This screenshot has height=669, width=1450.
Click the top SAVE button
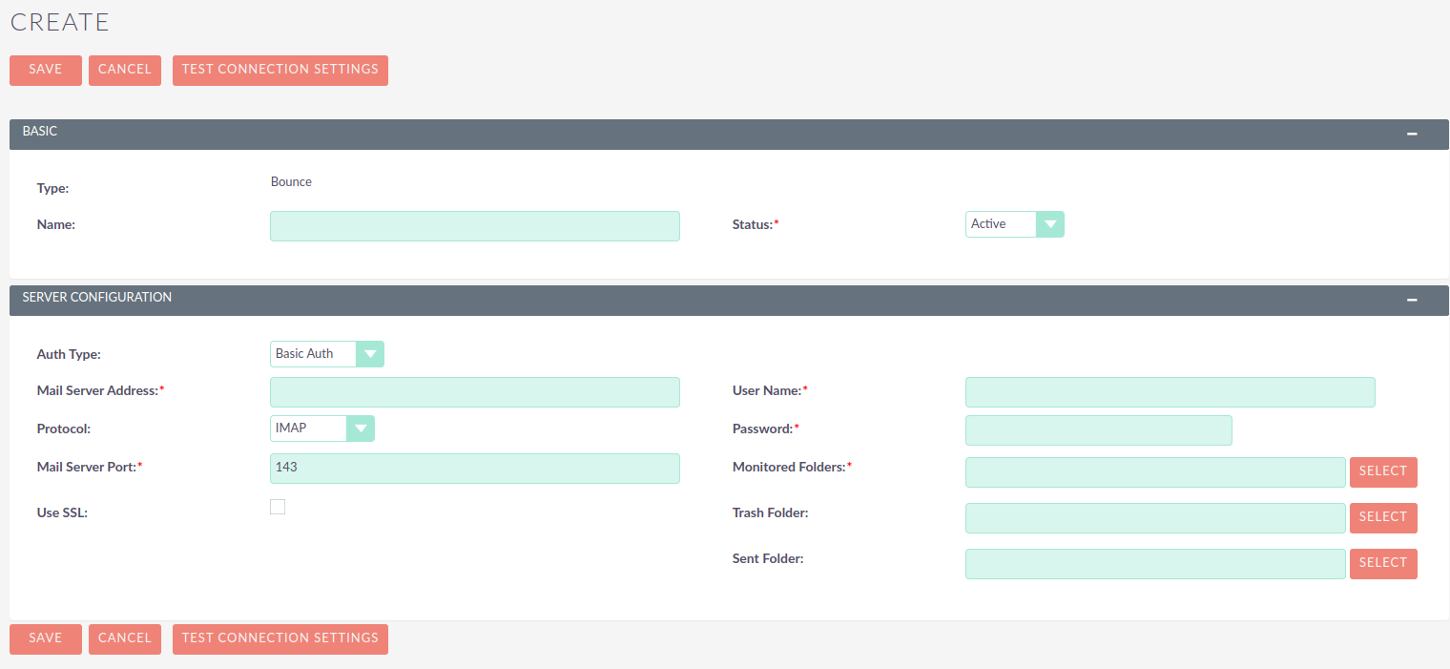pos(45,70)
